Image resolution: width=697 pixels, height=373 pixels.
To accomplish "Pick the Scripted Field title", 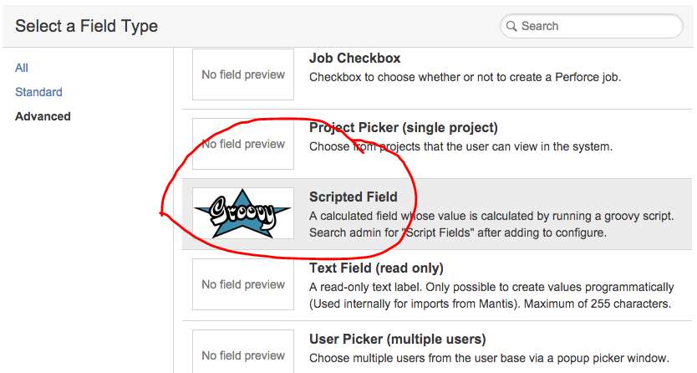I will pyautogui.click(x=354, y=197).
